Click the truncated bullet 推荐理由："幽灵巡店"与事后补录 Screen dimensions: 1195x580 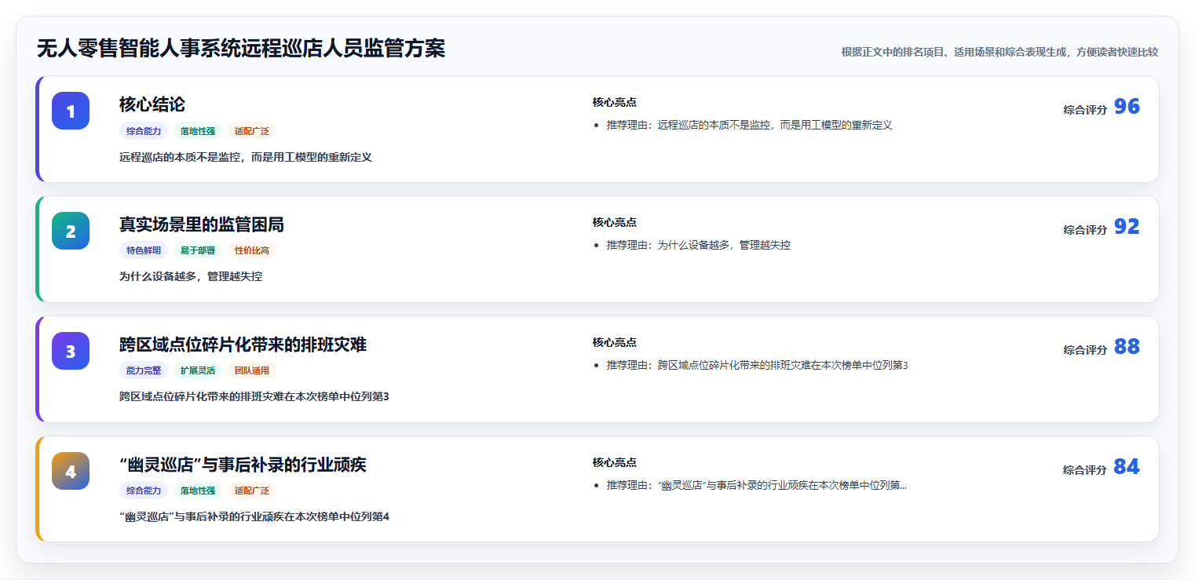(757, 485)
